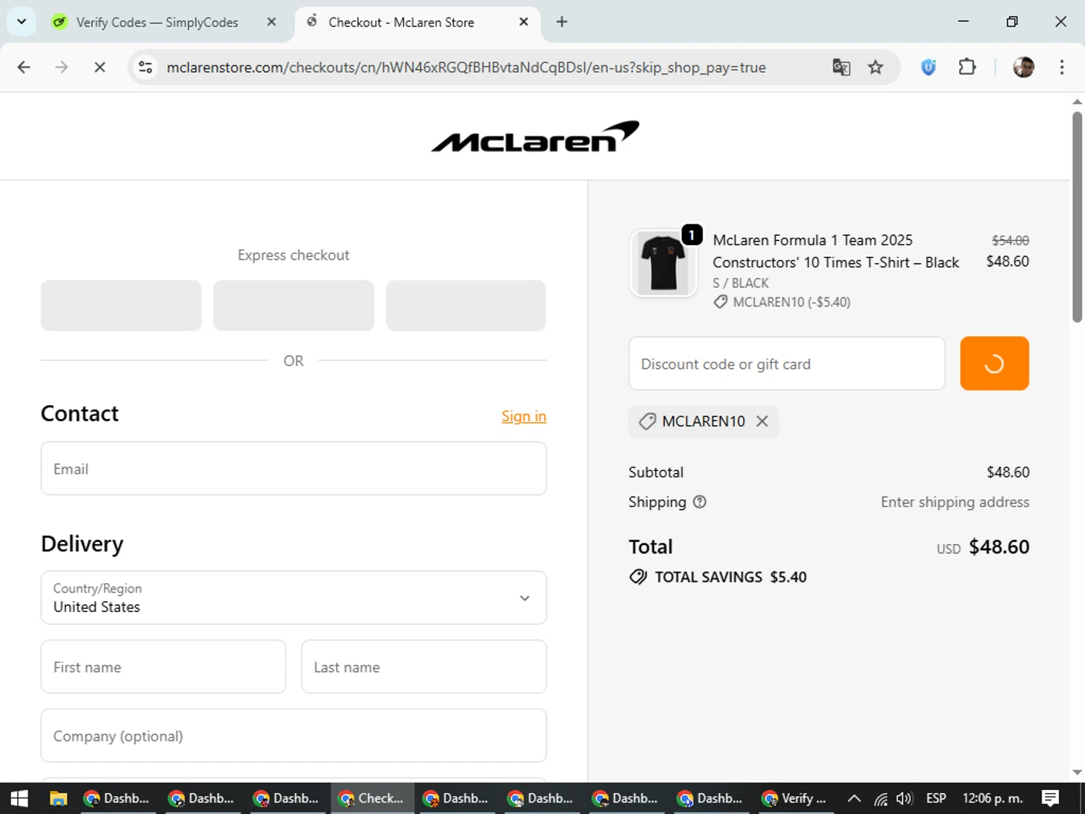Switch to Verify Codes — SimplyCodes tab
The width and height of the screenshot is (1085, 814).
[x=156, y=22]
